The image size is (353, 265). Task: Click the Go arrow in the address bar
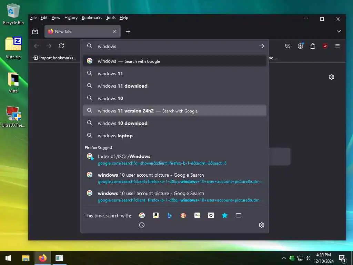coord(261,46)
